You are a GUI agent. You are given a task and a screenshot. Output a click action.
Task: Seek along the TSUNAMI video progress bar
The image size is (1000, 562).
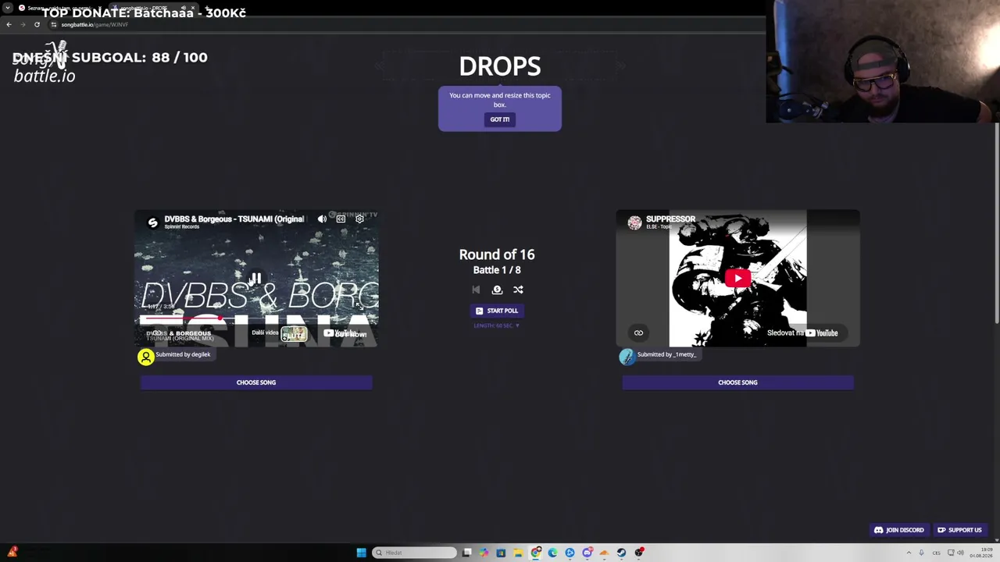pos(256,318)
